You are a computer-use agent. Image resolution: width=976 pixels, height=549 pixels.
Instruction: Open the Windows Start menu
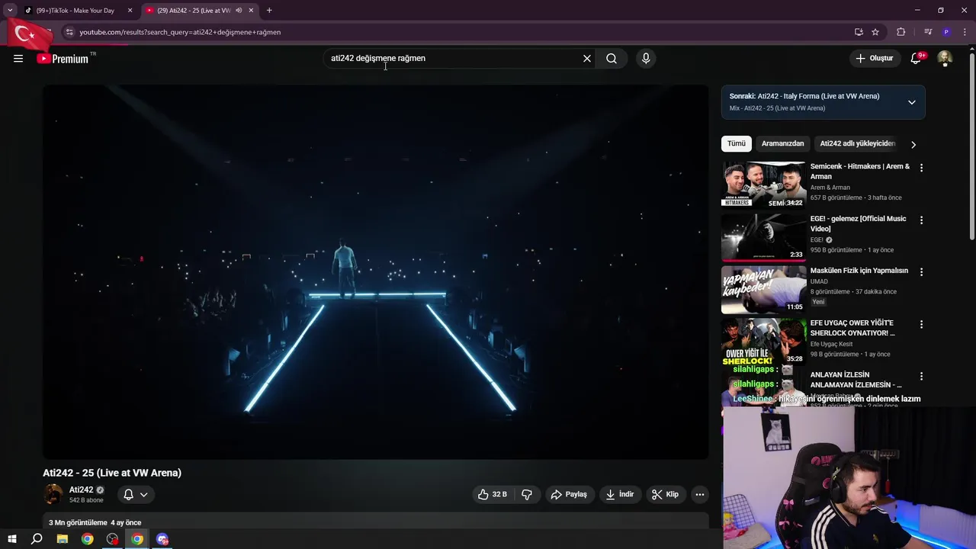tap(12, 539)
